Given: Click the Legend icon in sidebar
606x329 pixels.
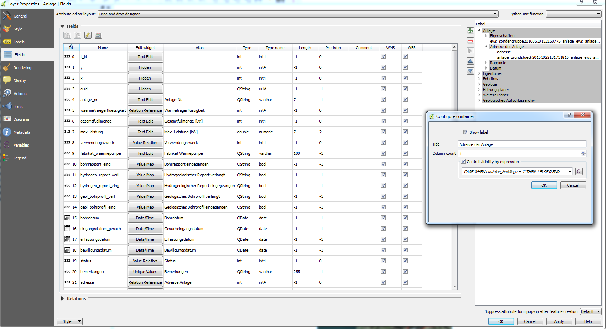Looking at the screenshot, I should (6, 158).
